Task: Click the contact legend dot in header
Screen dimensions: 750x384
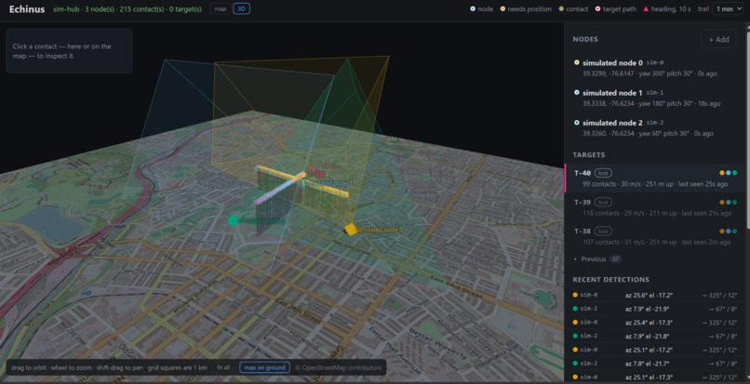Action: point(561,8)
